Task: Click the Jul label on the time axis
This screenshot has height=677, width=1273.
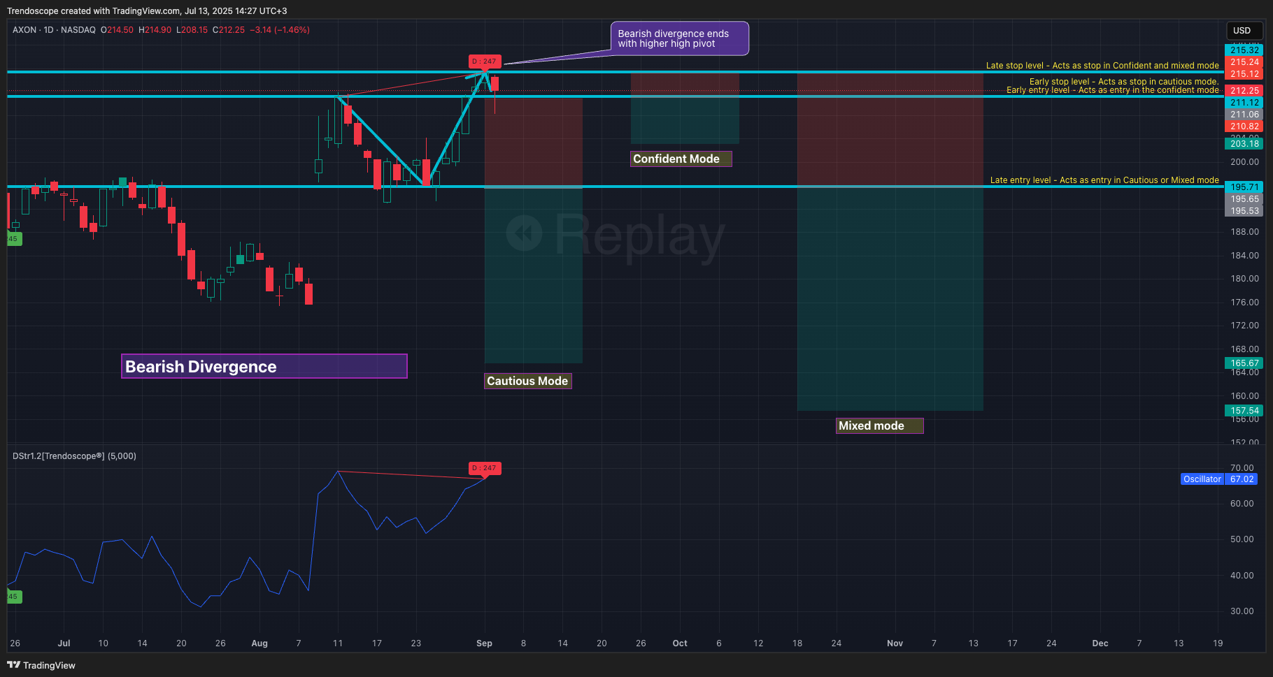Action: pos(64,643)
